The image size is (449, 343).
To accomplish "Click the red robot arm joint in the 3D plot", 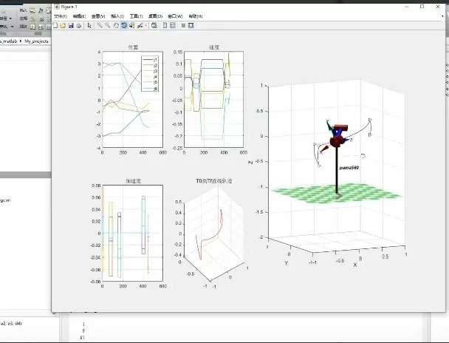I will [337, 141].
